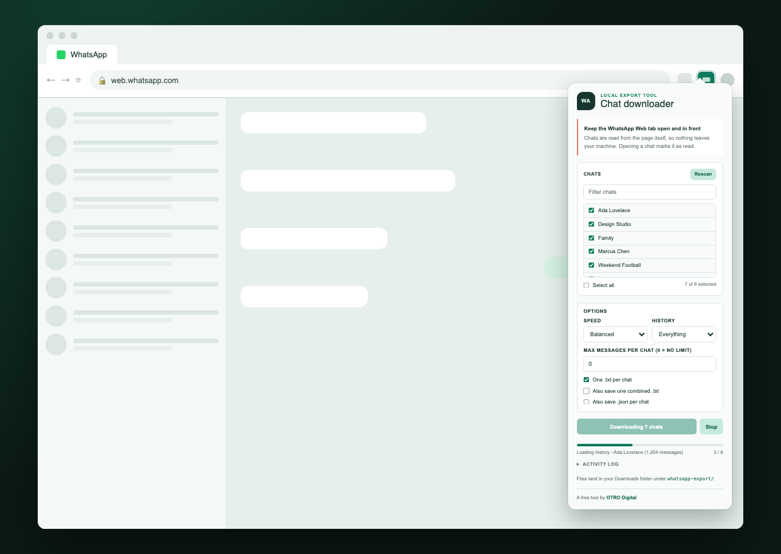The height and width of the screenshot is (554, 781).
Task: Enable Also save .json per chat
Action: click(586, 402)
